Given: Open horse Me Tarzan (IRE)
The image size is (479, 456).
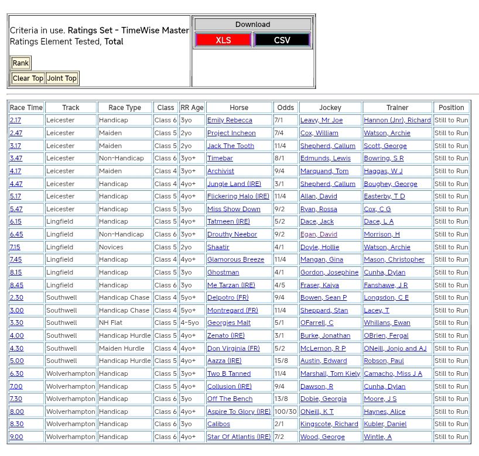Looking at the screenshot, I should pyautogui.click(x=231, y=285).
